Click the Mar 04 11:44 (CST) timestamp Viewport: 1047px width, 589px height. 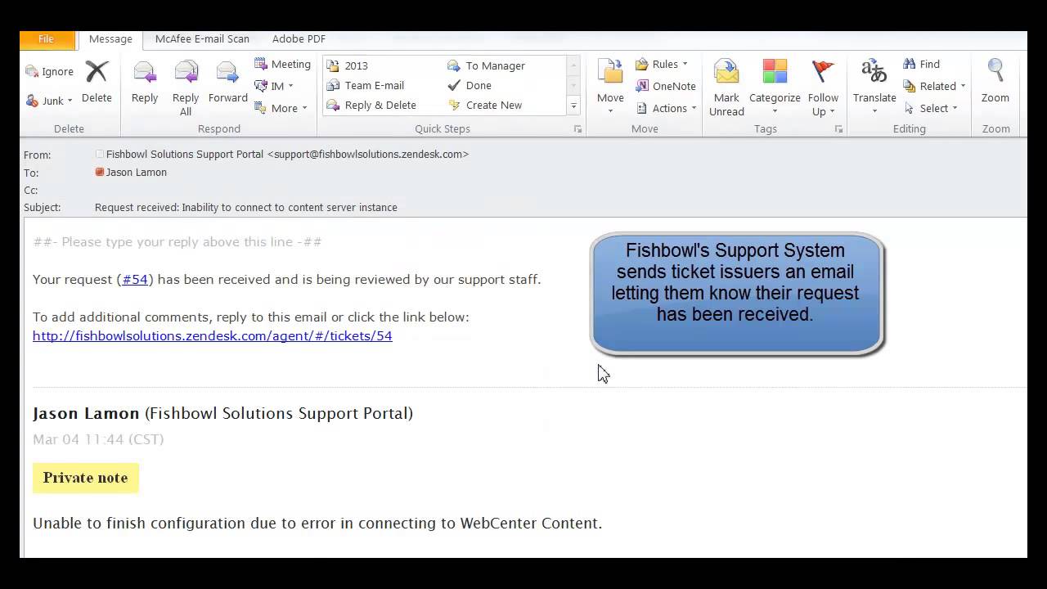click(98, 439)
